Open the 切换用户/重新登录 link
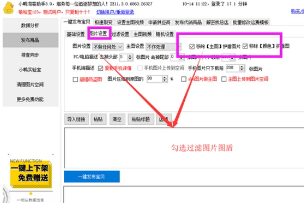 coord(115,12)
